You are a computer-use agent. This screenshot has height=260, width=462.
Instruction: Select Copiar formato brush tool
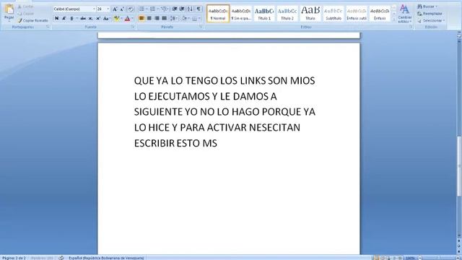pyautogui.click(x=32, y=21)
